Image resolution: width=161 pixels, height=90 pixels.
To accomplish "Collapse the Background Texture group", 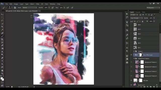I will 134,58.
